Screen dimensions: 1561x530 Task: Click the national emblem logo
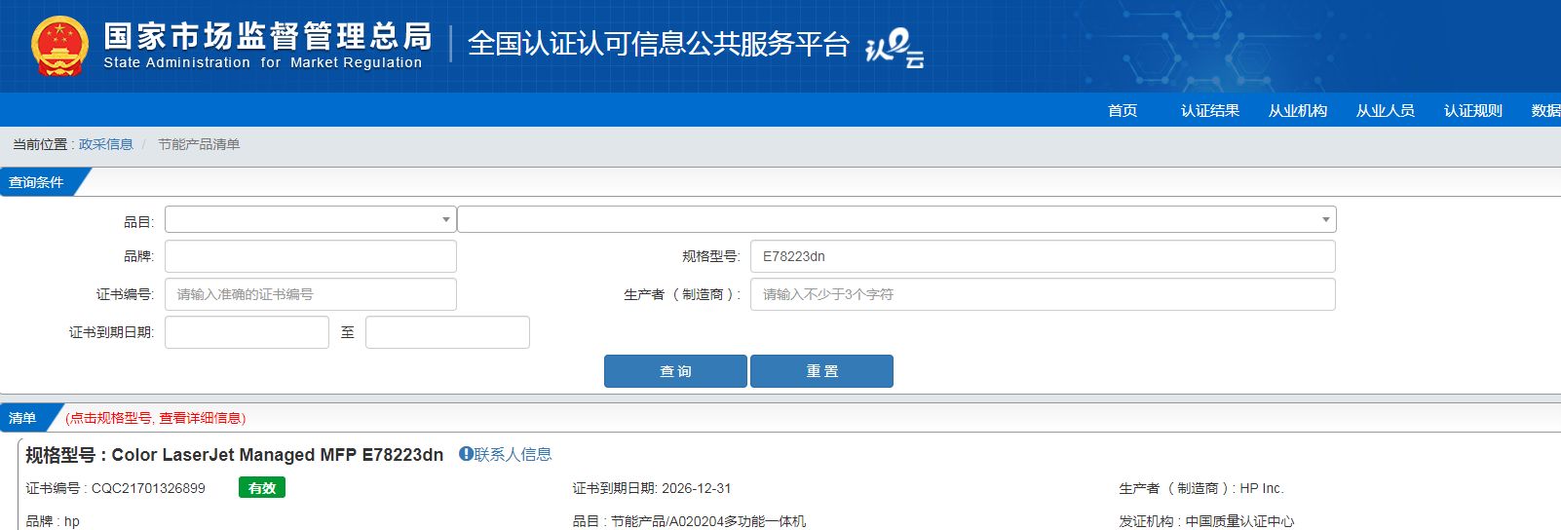59,46
